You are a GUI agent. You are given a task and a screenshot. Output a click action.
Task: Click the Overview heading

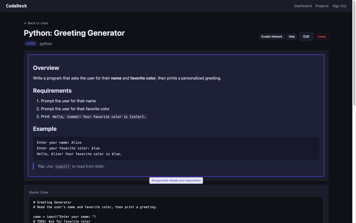pyautogui.click(x=46, y=68)
